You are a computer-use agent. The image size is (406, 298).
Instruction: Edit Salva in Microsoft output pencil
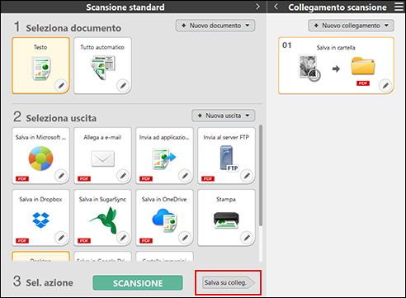tap(61, 175)
